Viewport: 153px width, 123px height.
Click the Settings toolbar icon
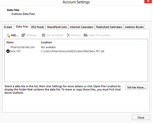click(x=23, y=35)
